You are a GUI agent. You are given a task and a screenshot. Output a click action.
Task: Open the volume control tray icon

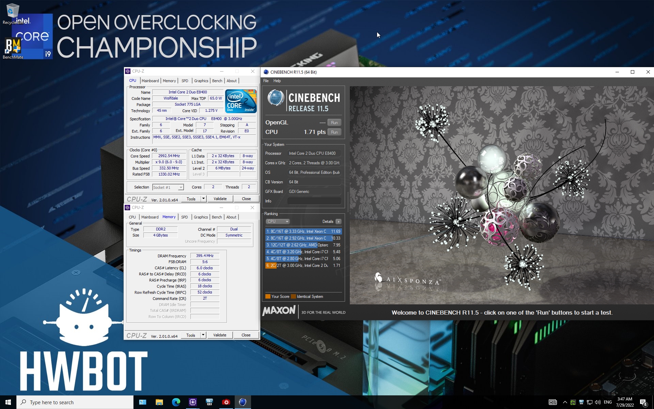pos(597,403)
